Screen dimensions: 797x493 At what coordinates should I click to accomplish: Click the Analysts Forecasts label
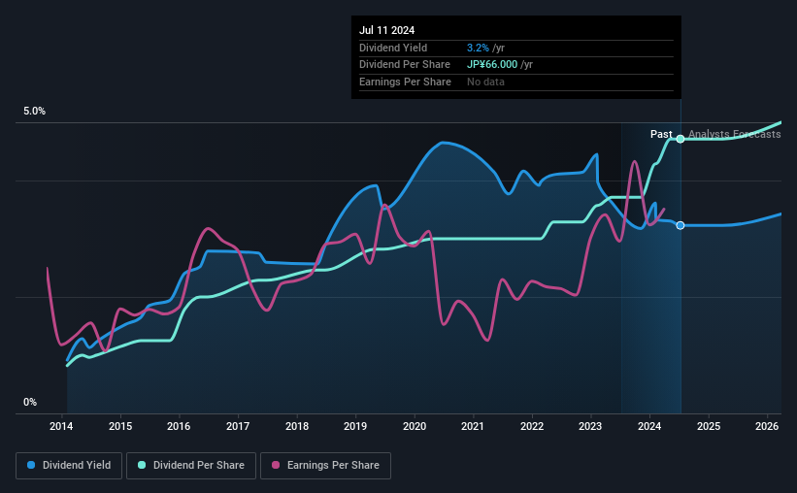pos(735,134)
